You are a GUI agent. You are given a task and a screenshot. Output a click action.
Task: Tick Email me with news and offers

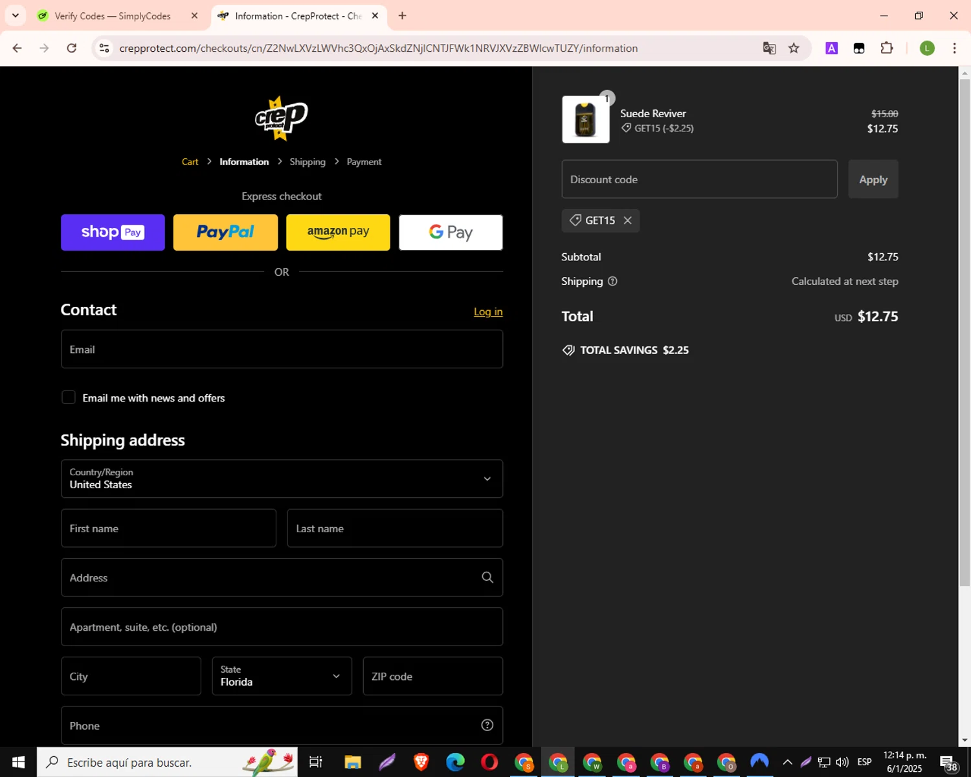point(69,397)
